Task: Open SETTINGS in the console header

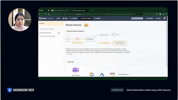Action: pyautogui.click(x=150, y=18)
